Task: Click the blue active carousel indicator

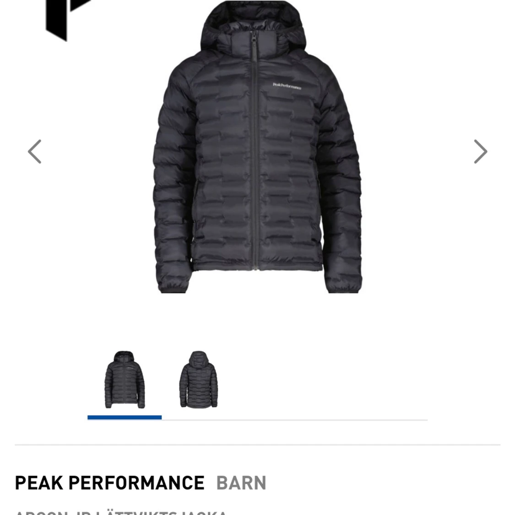Action: tap(125, 418)
